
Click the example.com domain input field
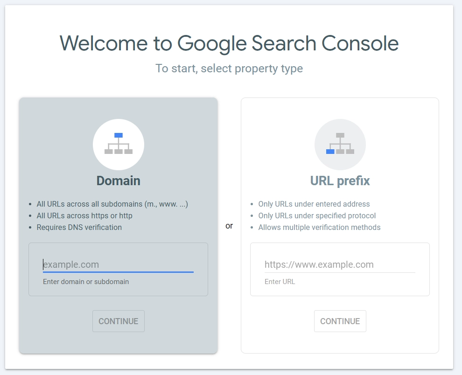118,264
